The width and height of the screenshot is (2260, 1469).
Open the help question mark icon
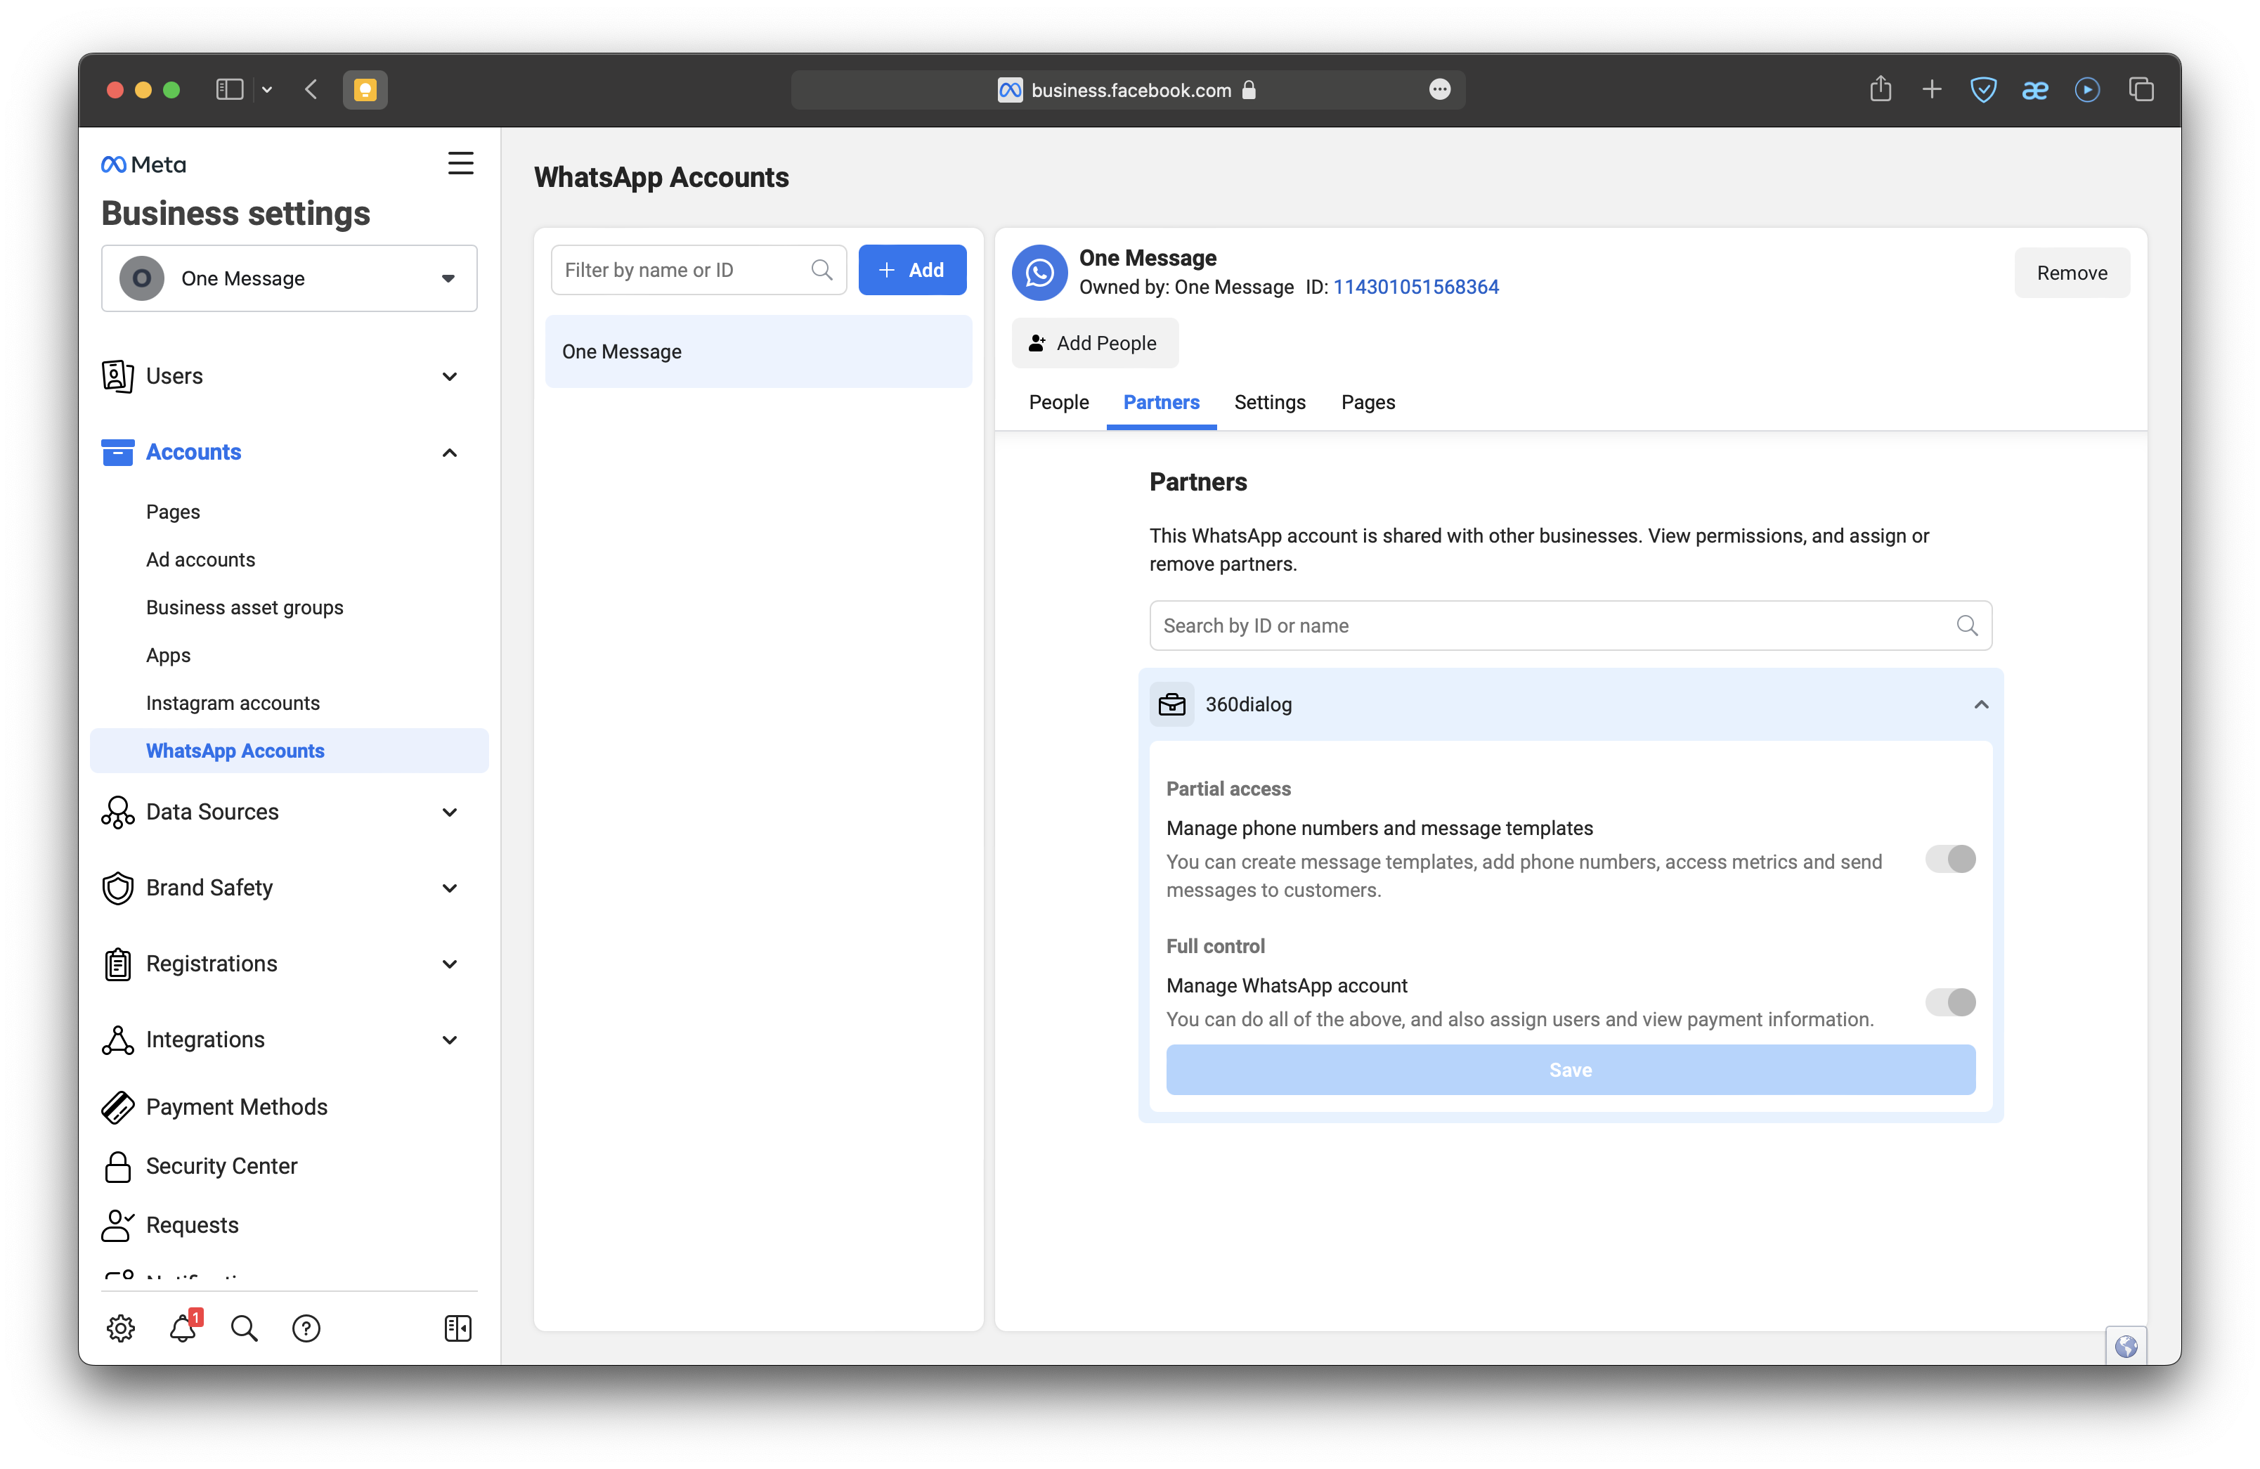point(306,1328)
